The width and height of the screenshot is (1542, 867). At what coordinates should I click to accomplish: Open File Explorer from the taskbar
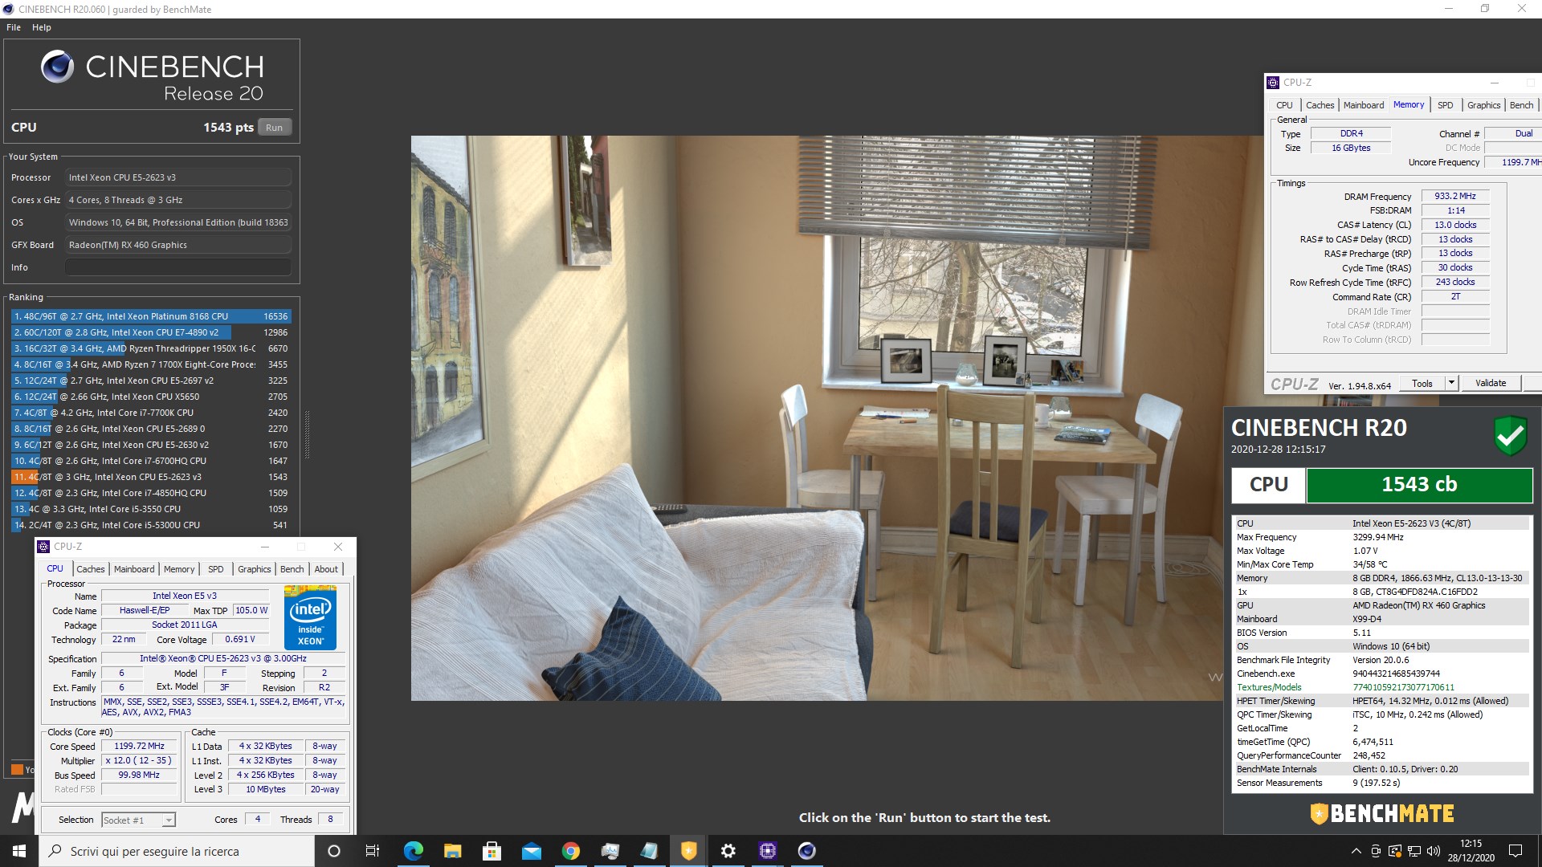[452, 851]
